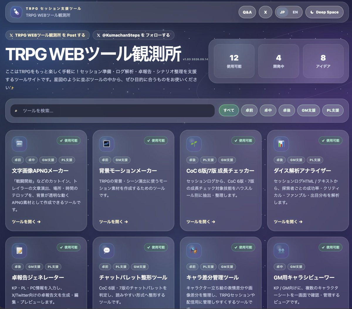Click the header text TRPG セッション支援ツール
This screenshot has width=352, height=309.
tap(53, 9)
